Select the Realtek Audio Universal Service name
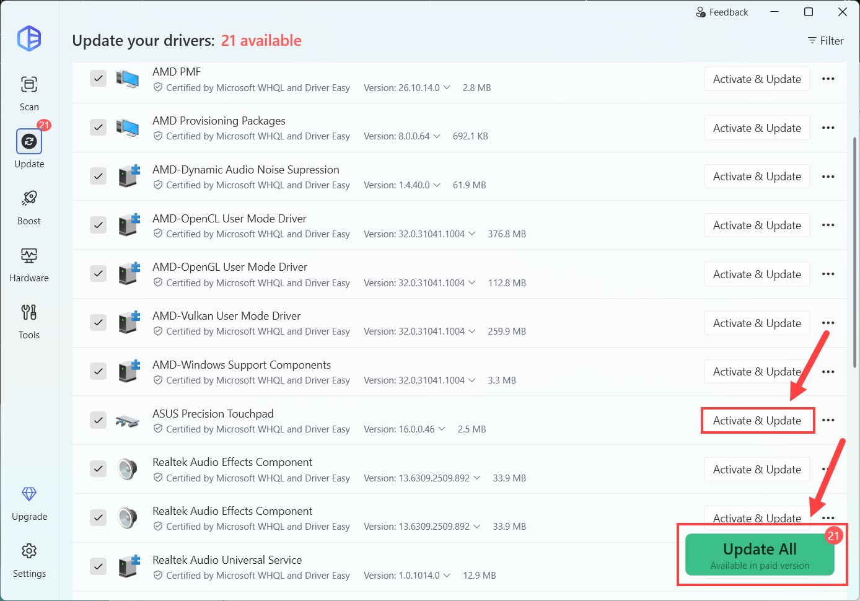This screenshot has height=601, width=860. [227, 559]
